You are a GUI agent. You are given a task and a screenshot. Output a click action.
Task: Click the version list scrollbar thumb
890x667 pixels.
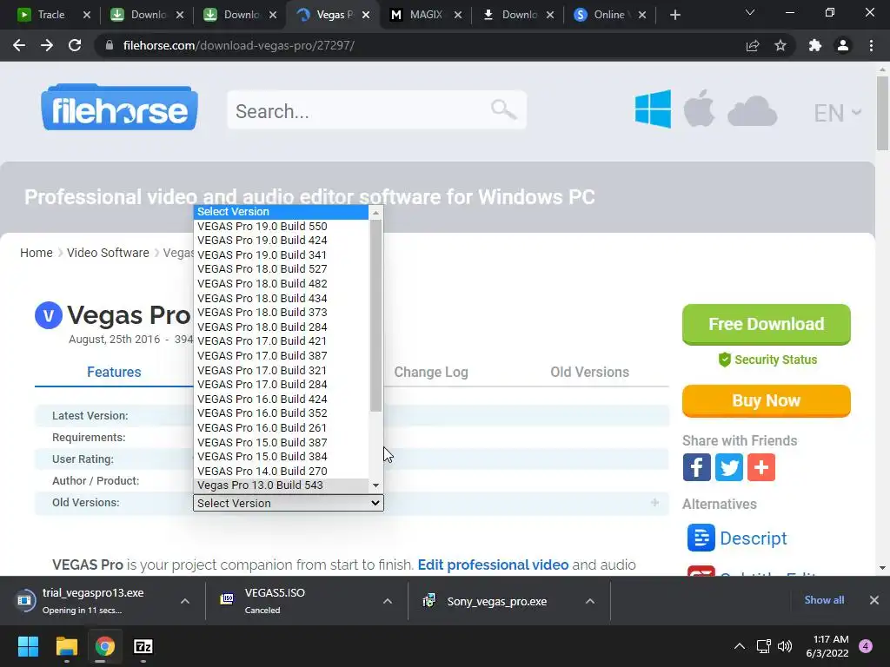pyautogui.click(x=375, y=315)
